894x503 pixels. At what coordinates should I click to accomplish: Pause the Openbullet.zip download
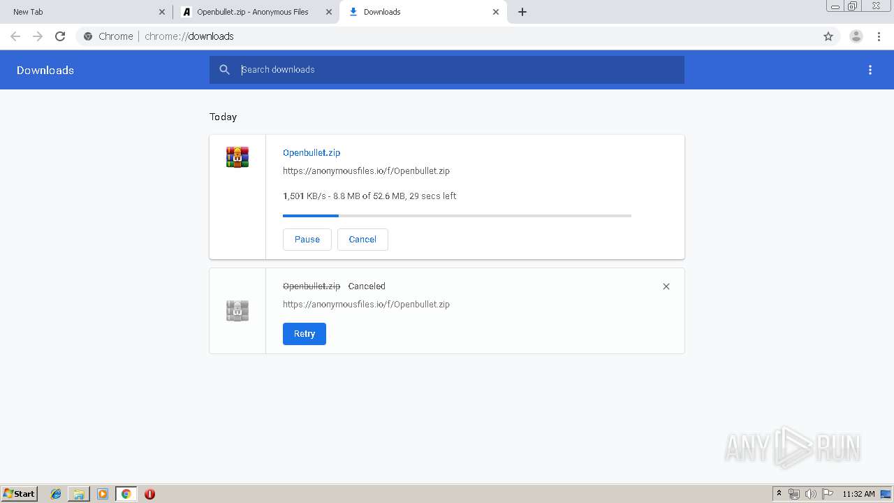[307, 240]
